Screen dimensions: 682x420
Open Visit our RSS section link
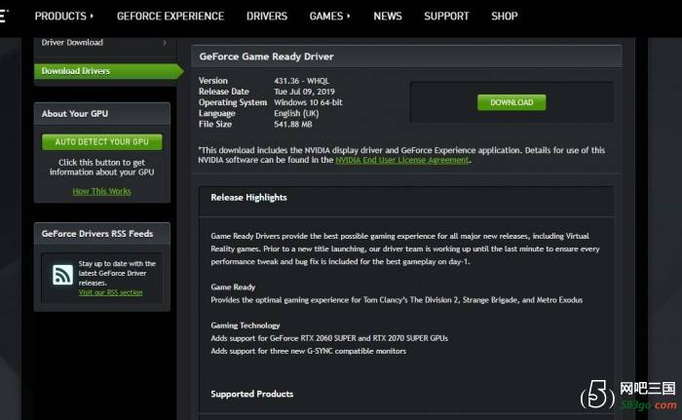110,292
